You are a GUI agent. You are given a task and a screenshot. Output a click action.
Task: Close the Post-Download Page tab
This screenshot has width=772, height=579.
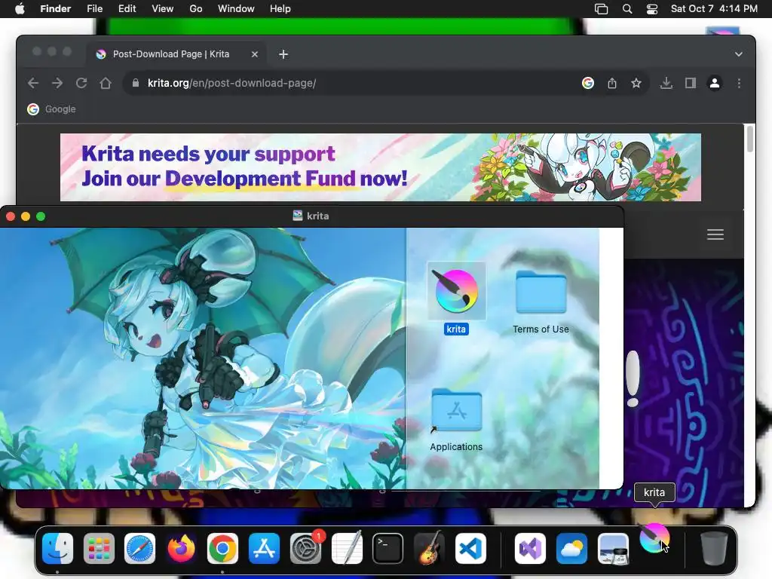[x=255, y=54]
